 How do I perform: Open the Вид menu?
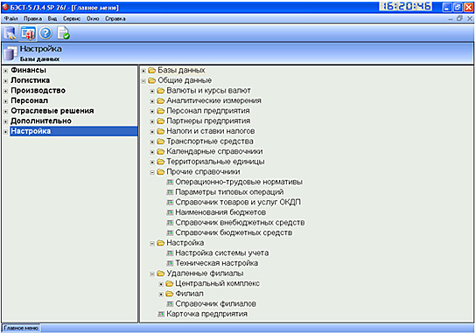click(x=52, y=19)
